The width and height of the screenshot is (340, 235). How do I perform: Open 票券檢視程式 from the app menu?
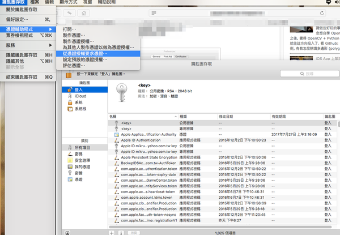point(28,35)
